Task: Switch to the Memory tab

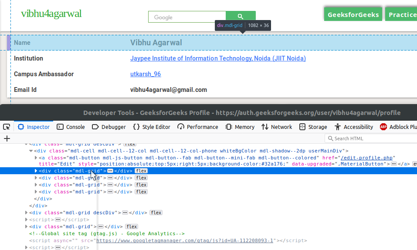Action: [x=240, y=127]
